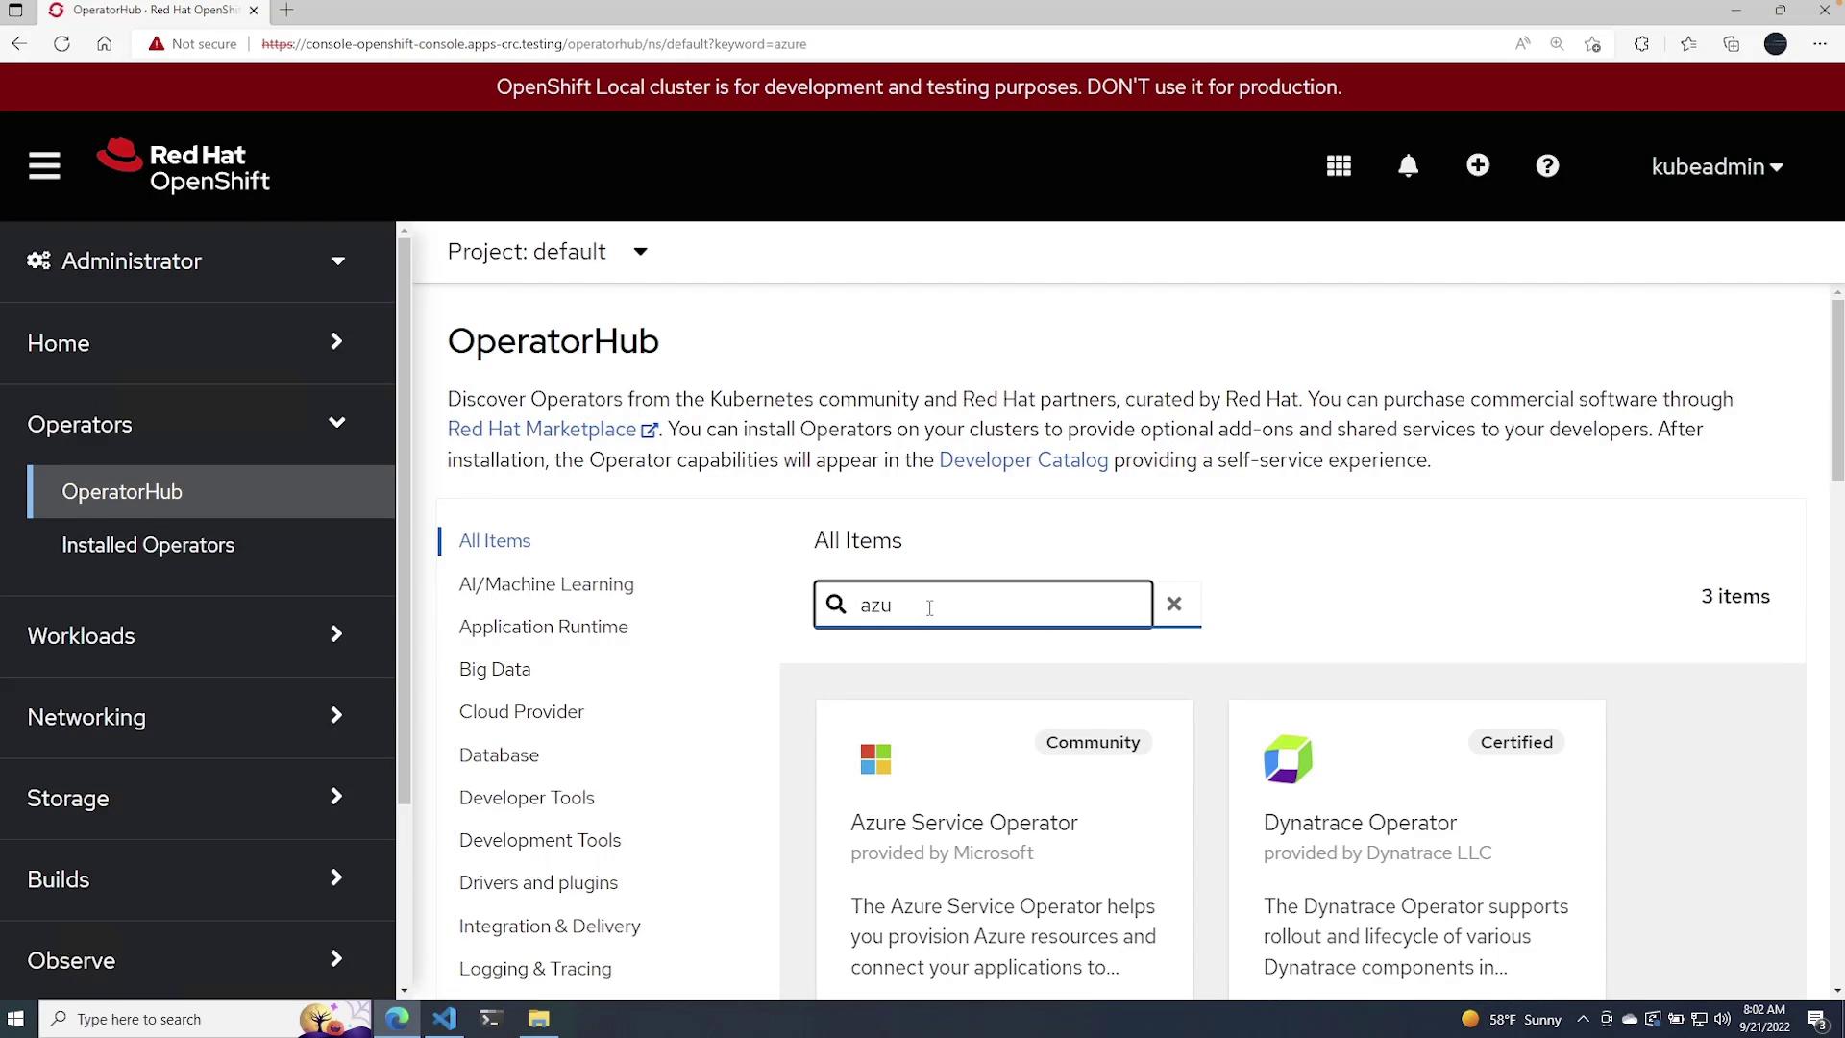Open the kubeadmin user dropdown
1845x1038 pixels.
(1716, 167)
